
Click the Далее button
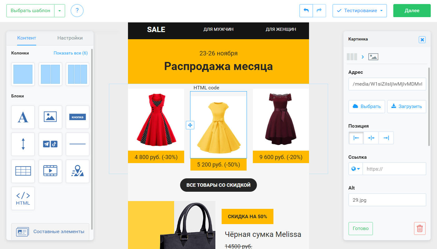pyautogui.click(x=412, y=11)
